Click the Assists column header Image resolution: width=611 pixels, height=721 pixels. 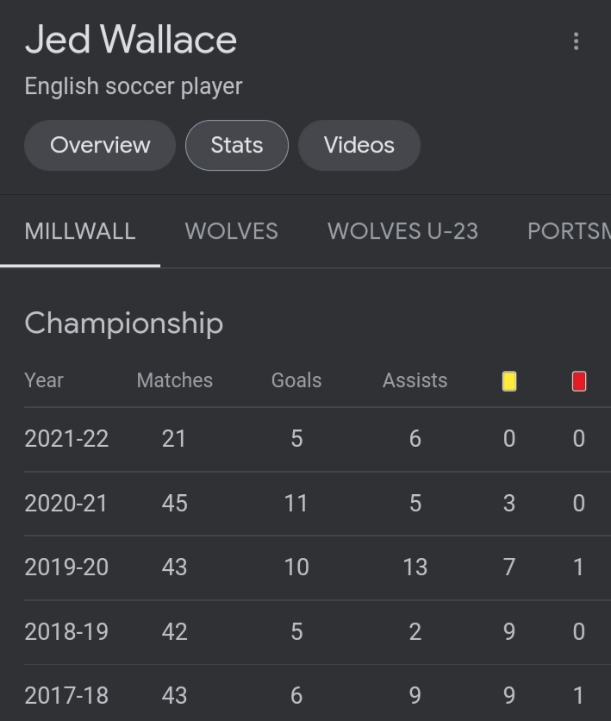415,380
